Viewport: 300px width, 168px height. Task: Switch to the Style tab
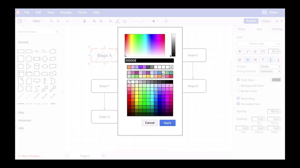pyautogui.click(x=241, y=29)
